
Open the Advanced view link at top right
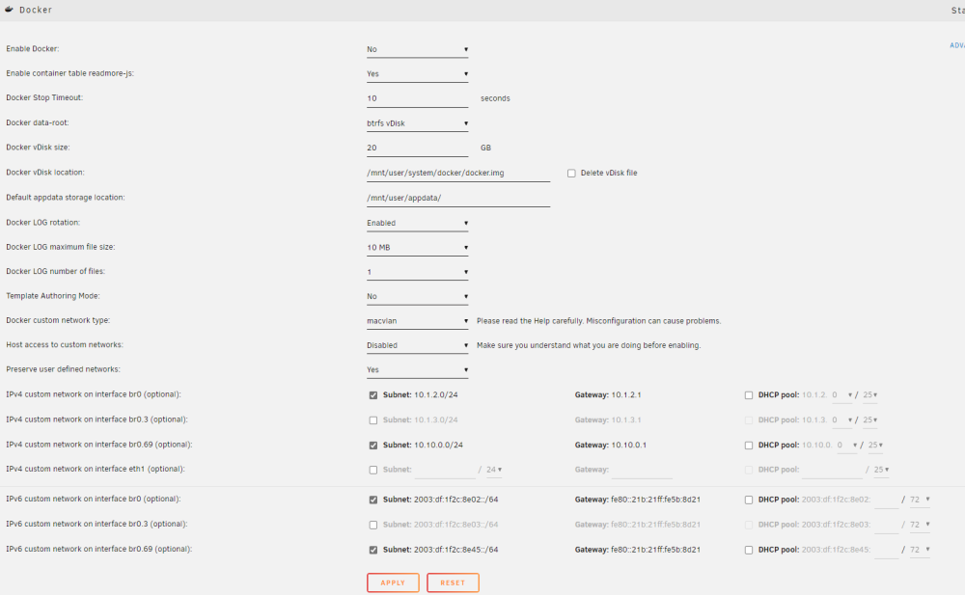tap(957, 45)
